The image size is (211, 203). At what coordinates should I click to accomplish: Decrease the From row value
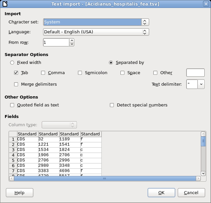(x=72, y=44)
